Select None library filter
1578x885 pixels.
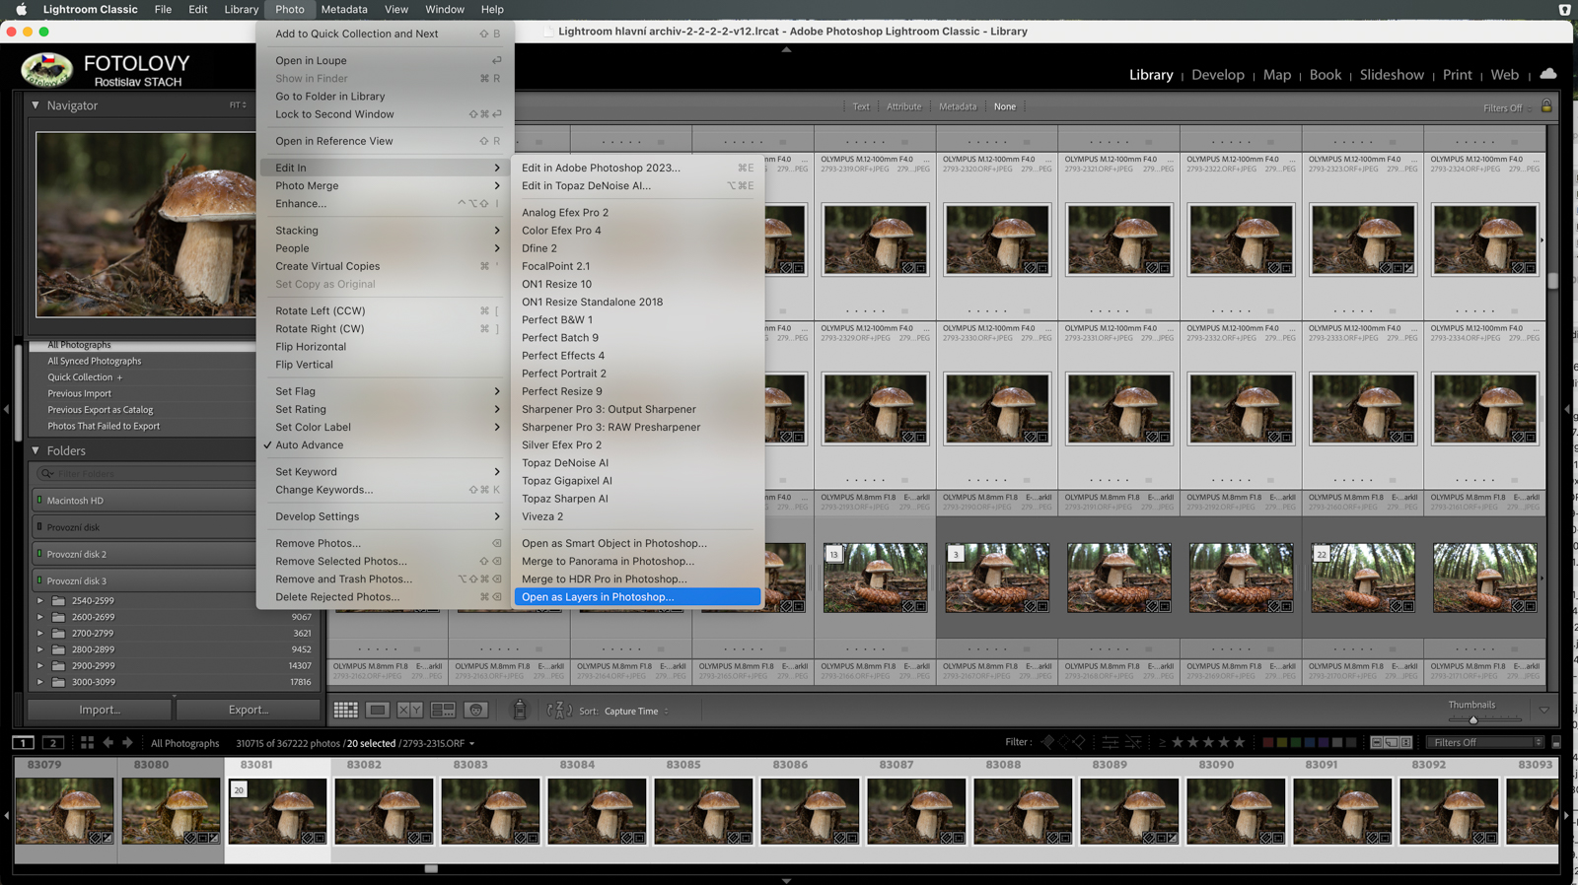1005,106
